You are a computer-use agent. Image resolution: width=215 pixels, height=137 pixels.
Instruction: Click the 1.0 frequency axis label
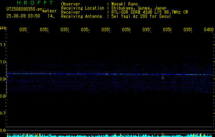click(x=3, y=62)
